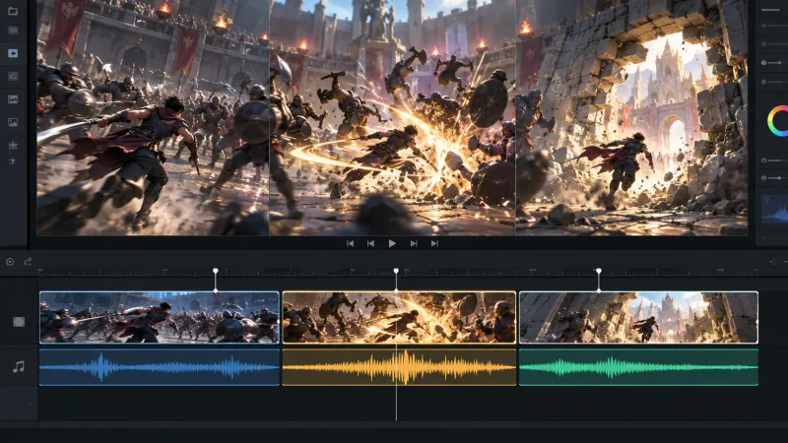
Task: Step back one frame
Action: click(x=371, y=243)
